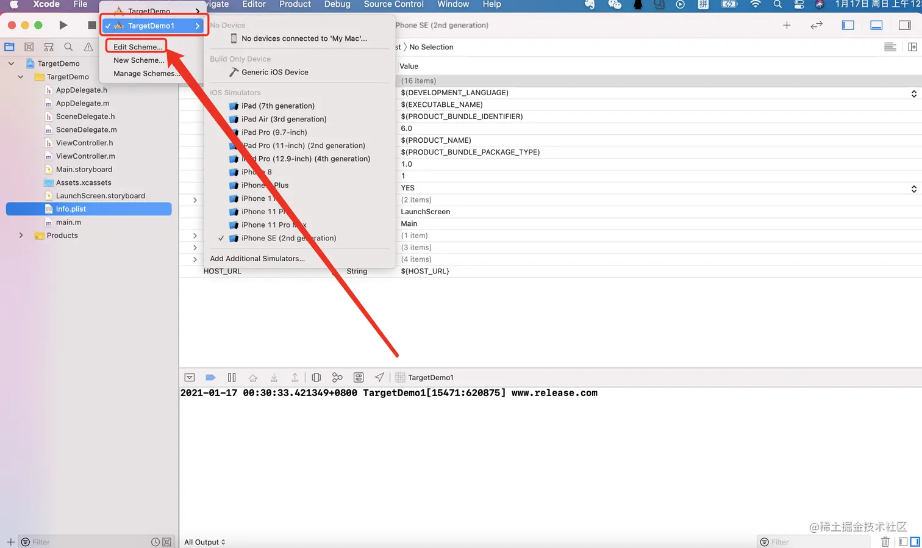Toggle the Inspector panel visibility

pyautogui.click(x=905, y=25)
